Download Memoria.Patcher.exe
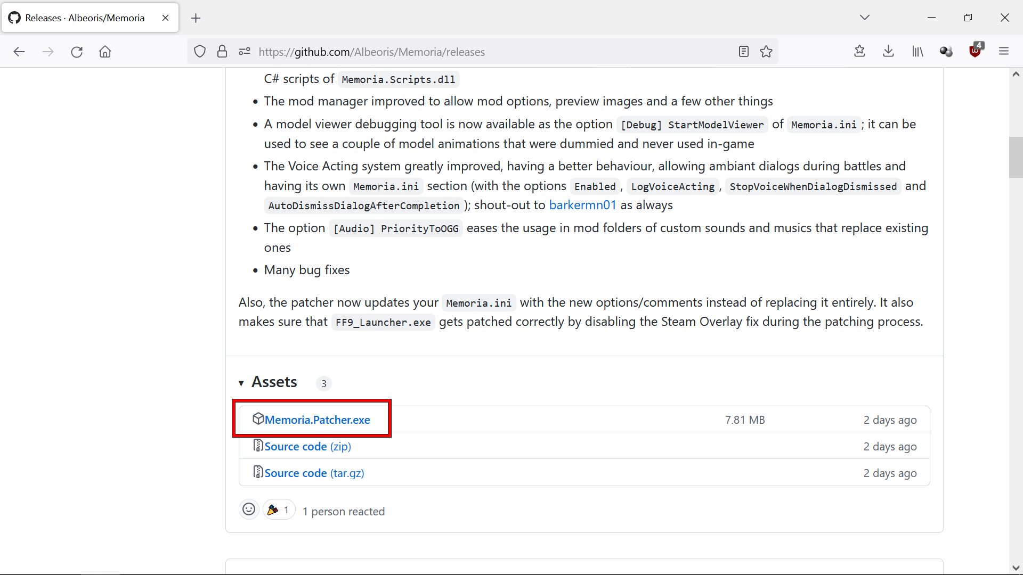This screenshot has width=1023, height=575. [x=317, y=420]
